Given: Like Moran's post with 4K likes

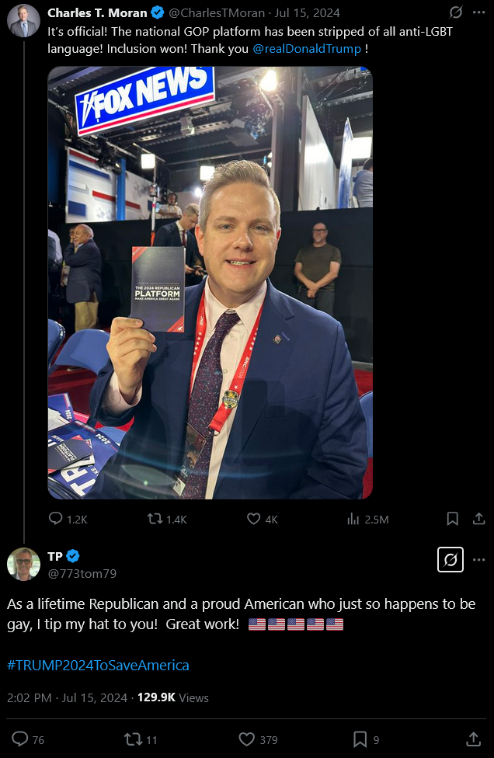Looking at the screenshot, I should point(263,520).
